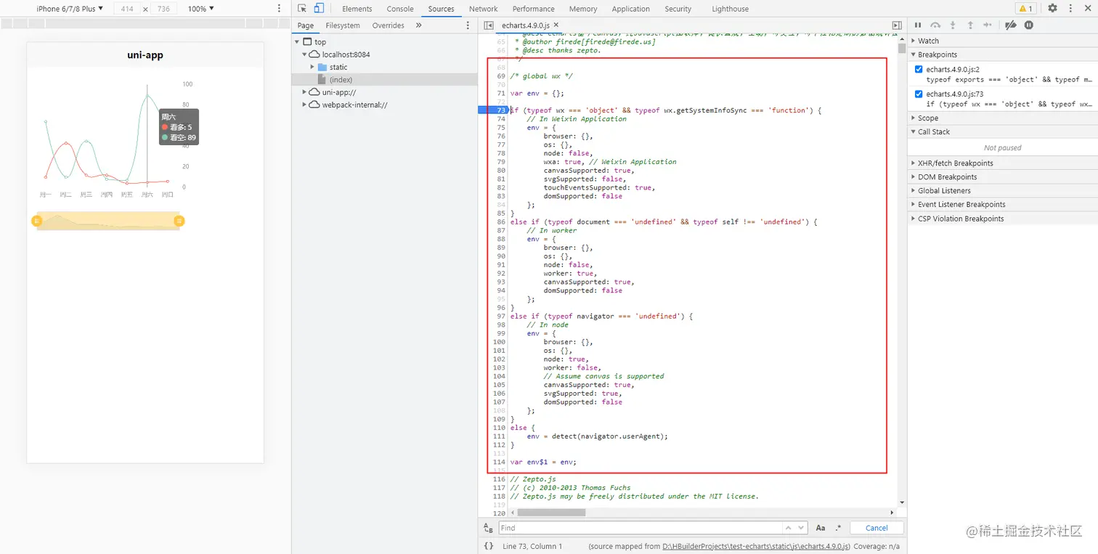Toggle the device toolbar icon
The image size is (1098, 554).
tap(318, 9)
